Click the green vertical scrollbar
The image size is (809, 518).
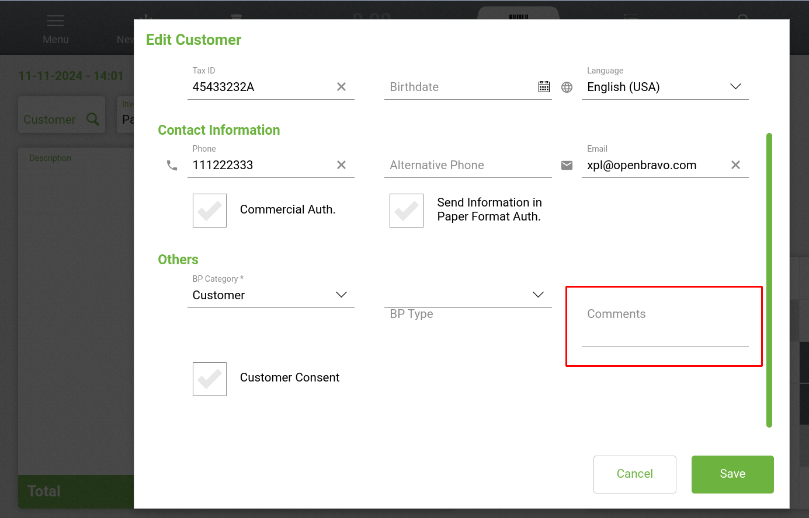point(769,280)
